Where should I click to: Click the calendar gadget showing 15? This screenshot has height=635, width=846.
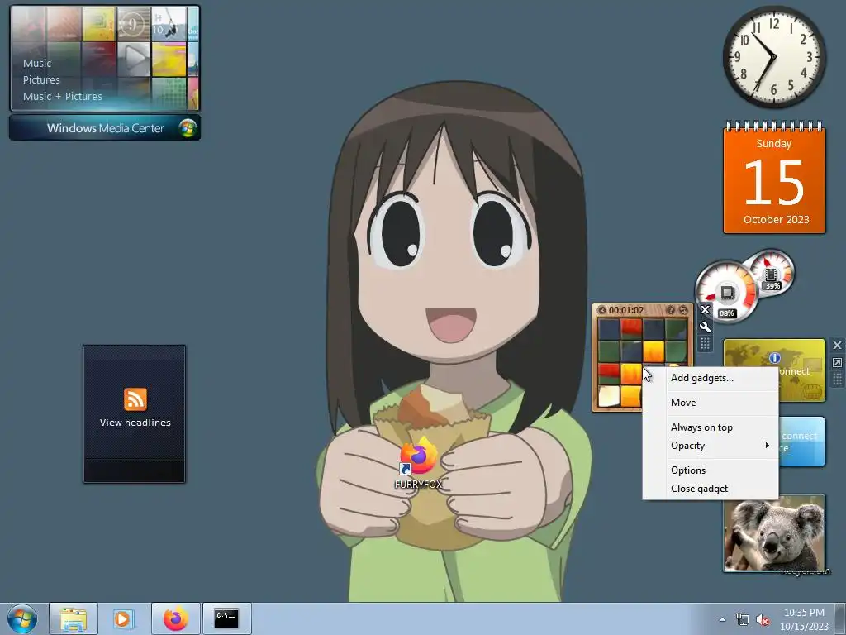774,179
